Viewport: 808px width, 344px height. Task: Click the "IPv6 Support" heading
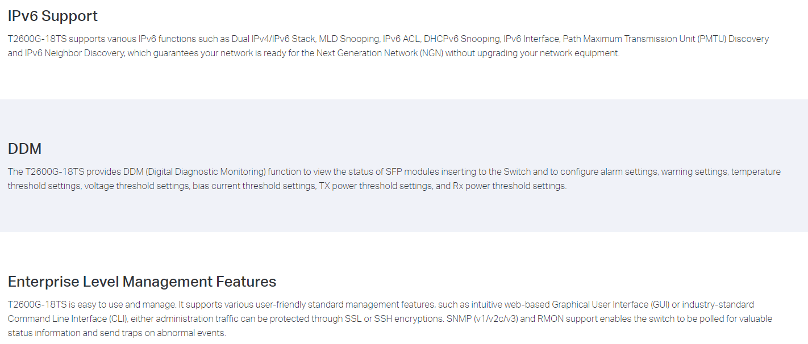pyautogui.click(x=53, y=16)
